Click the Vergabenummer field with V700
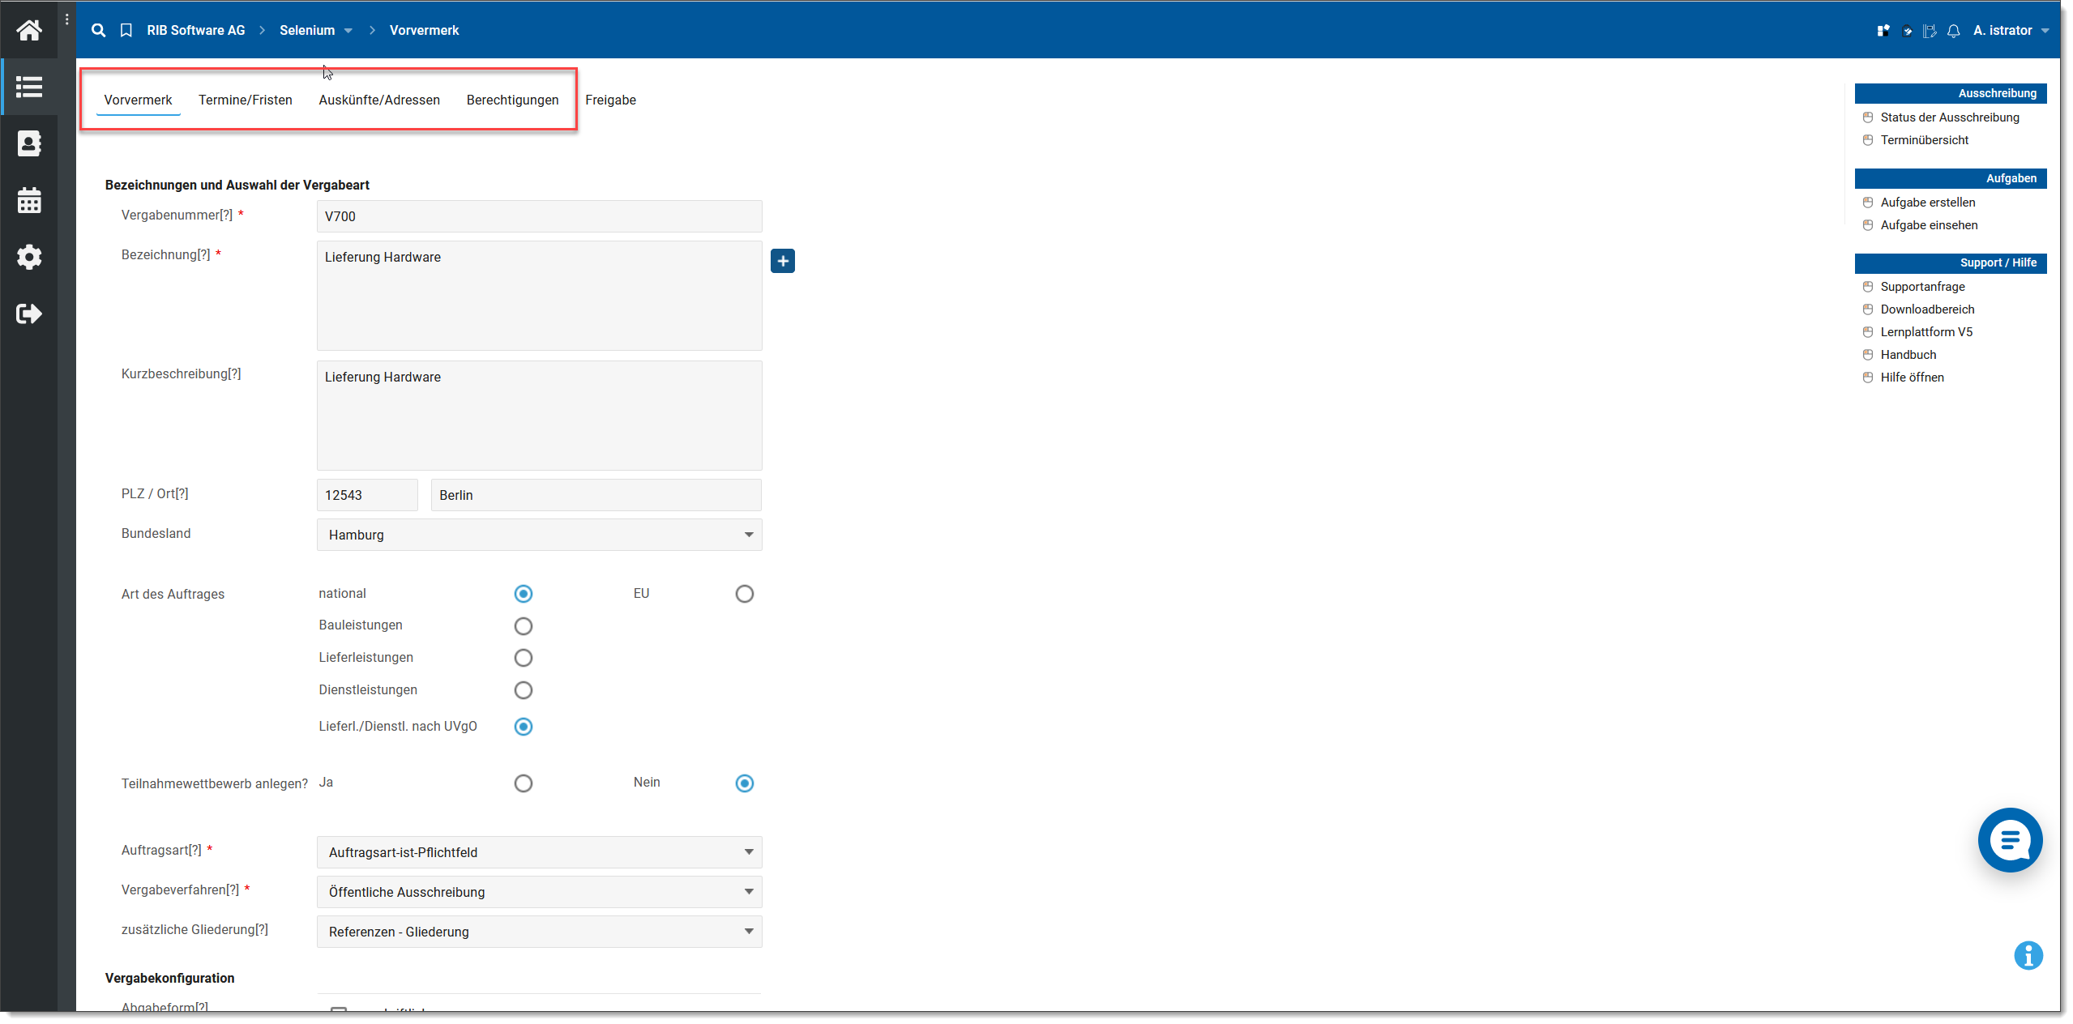The height and width of the screenshot is (1024, 2073). coord(540,216)
